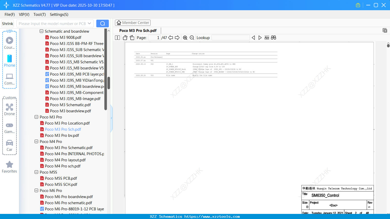
Task: Click the Lookup text field
Action: click(x=231, y=38)
